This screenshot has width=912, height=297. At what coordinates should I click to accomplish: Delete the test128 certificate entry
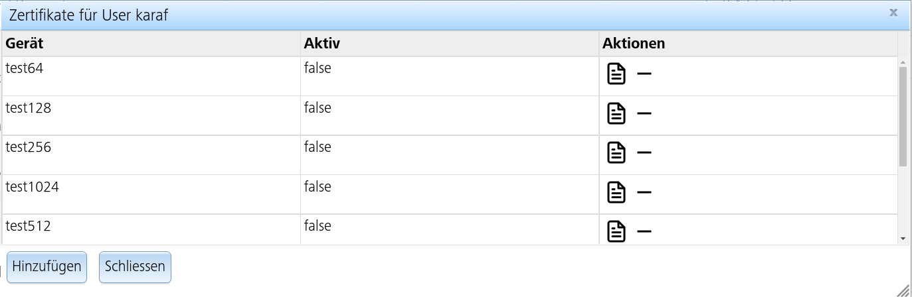644,113
